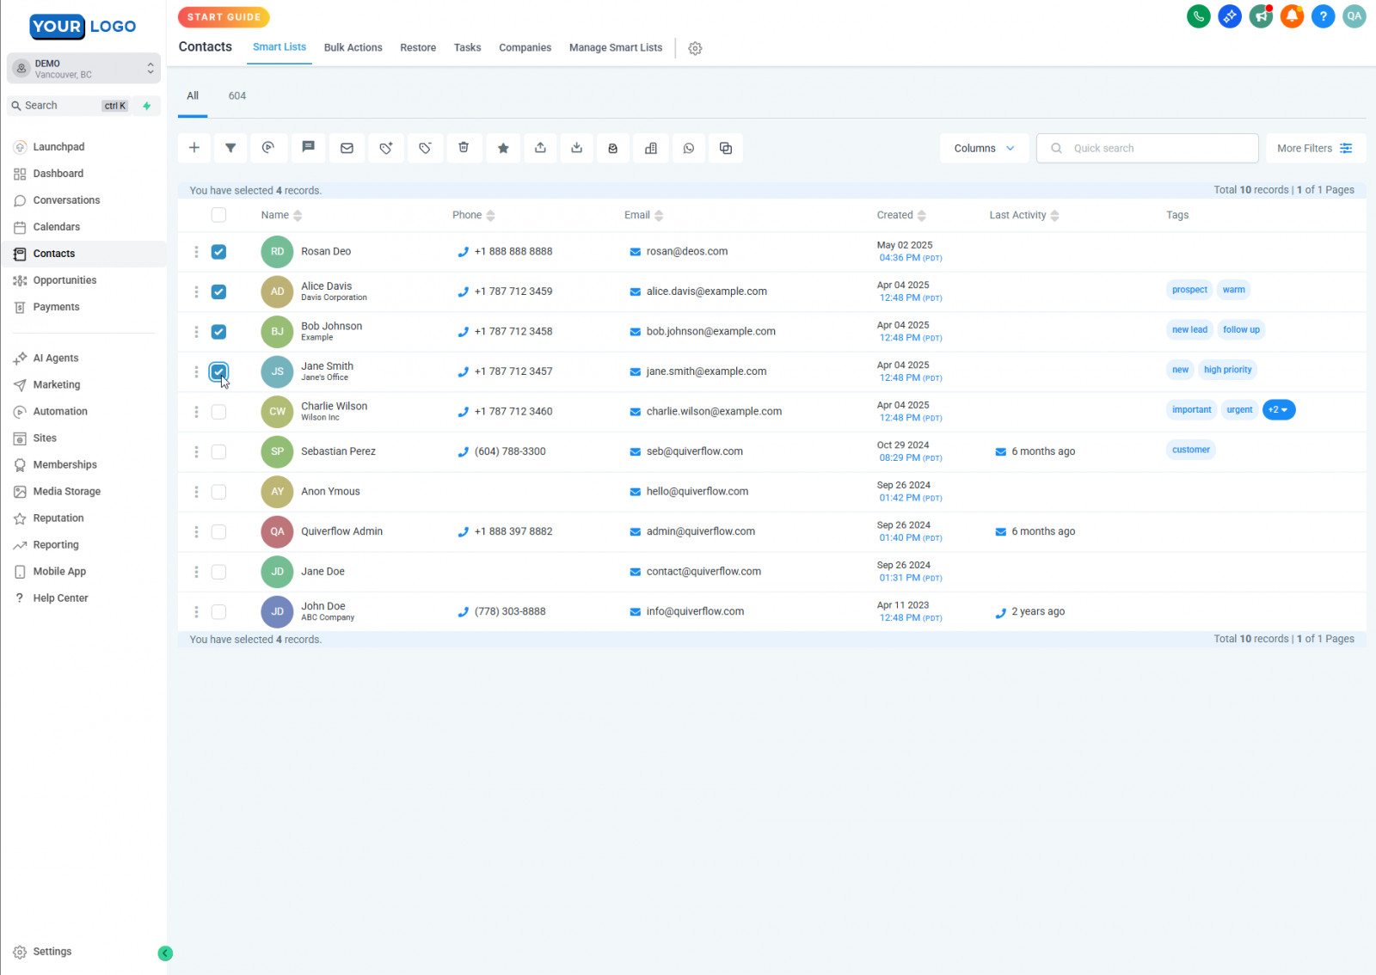
Task: Check Charlie Wilson's row checkbox
Action: [x=218, y=412]
